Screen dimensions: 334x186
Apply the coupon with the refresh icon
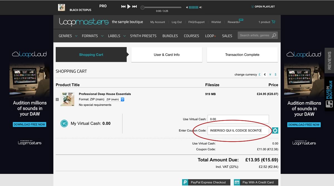275,130
